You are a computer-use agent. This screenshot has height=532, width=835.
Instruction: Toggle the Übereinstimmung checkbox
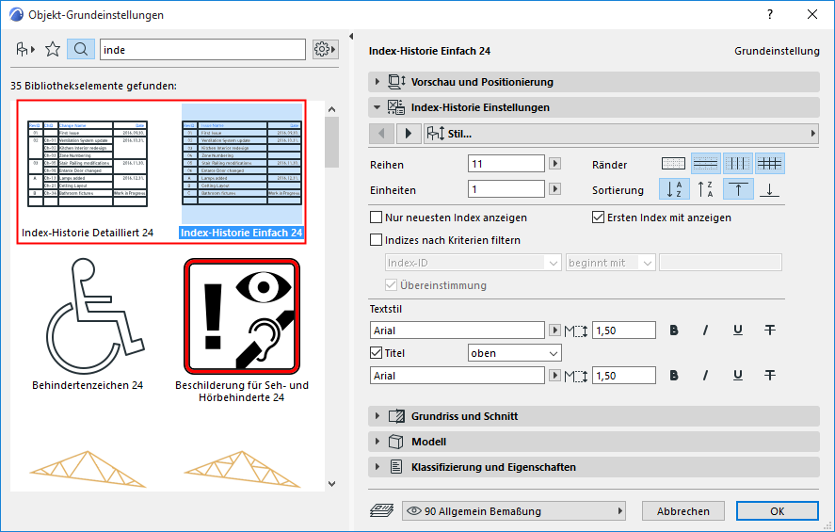coord(392,285)
